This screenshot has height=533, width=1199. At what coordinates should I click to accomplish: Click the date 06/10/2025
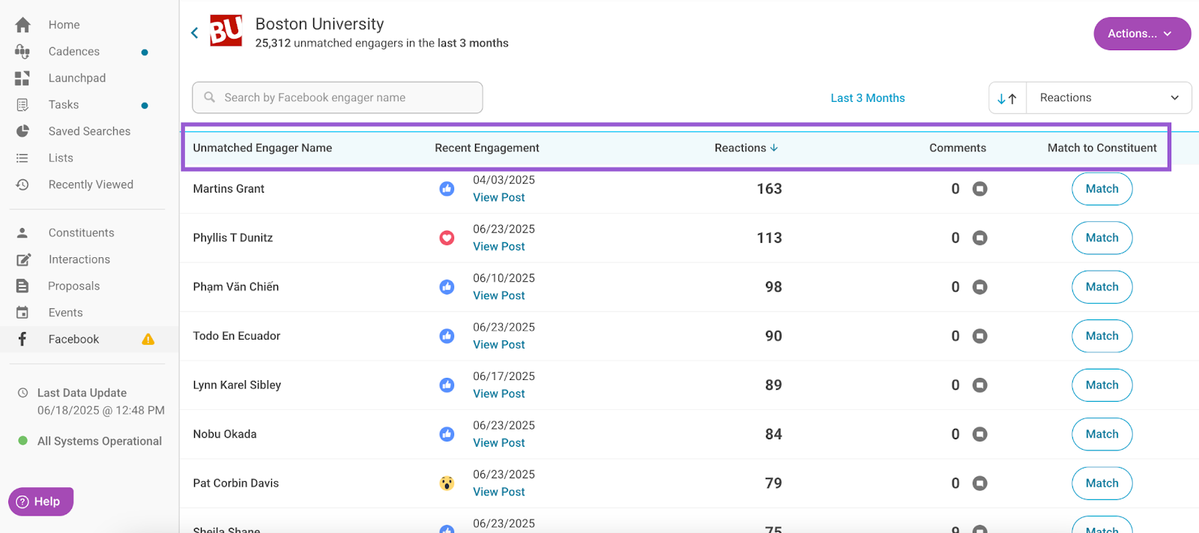(x=504, y=278)
